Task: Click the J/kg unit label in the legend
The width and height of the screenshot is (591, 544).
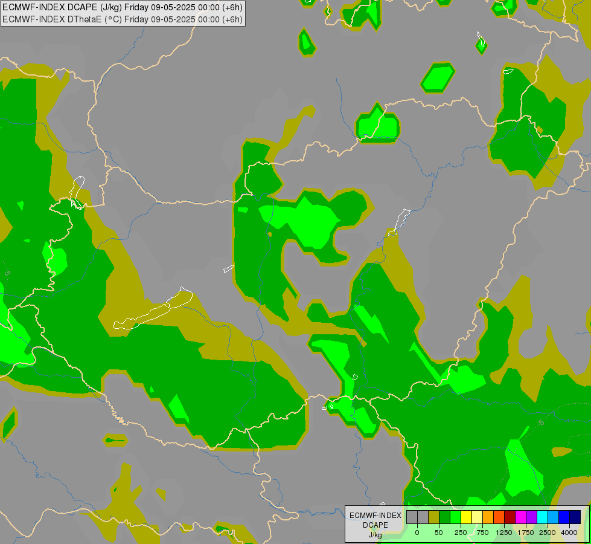Action: tap(375, 535)
